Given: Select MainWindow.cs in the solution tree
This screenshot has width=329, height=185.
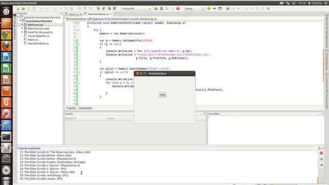Looking at the screenshot, I should pos(38,43).
